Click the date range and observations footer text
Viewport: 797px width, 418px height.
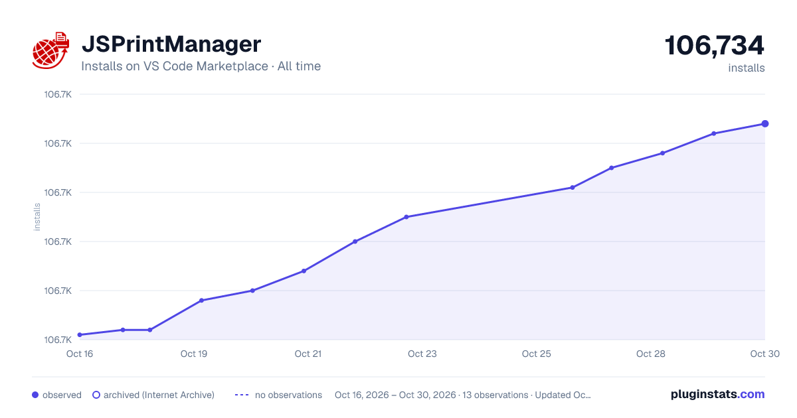point(463,395)
